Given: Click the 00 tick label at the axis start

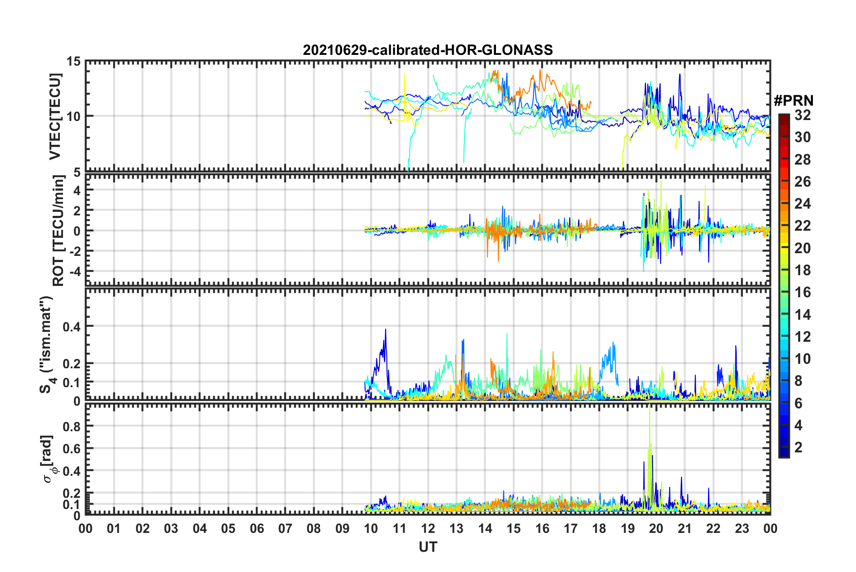Looking at the screenshot, I should point(86,528).
